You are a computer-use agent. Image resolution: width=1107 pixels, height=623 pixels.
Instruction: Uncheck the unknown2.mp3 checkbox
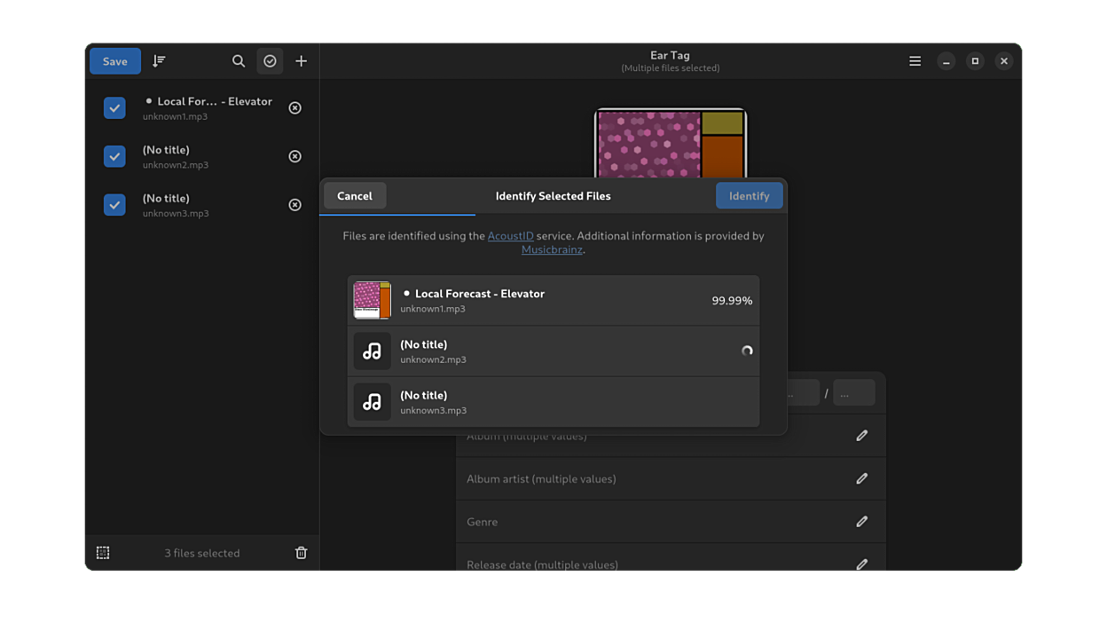(114, 156)
